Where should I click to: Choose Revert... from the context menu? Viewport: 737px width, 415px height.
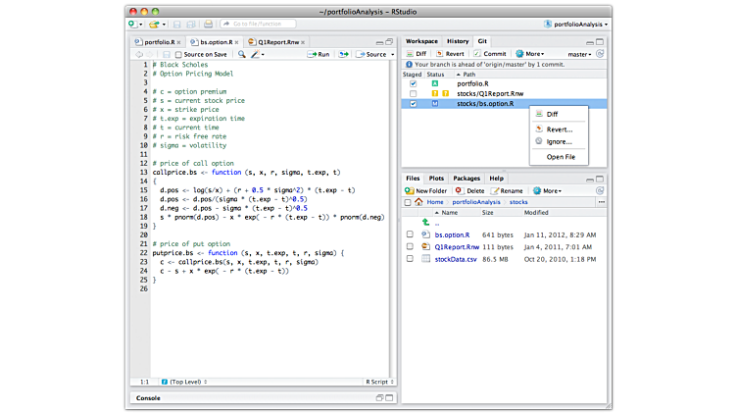(560, 129)
